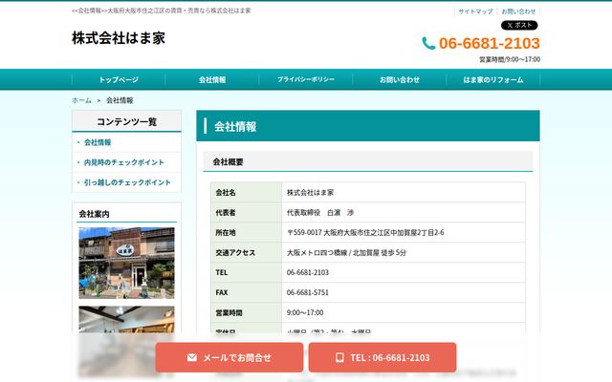Click the FAX number 06-6681-5751
The height and width of the screenshot is (382, 612).
pyautogui.click(x=308, y=293)
